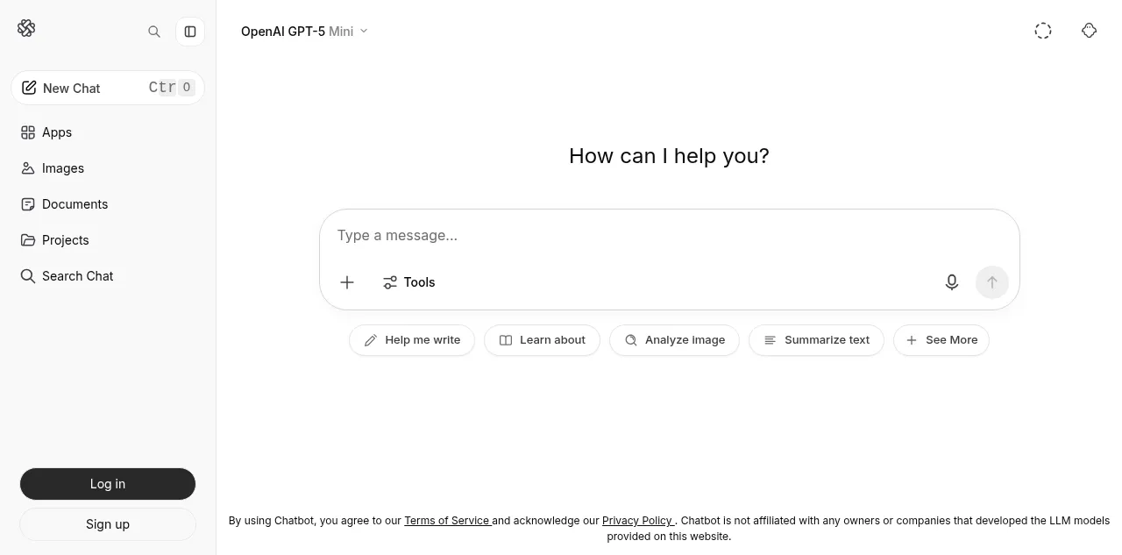Choose the Learn about suggestion
This screenshot has height=555, width=1122.
[x=542, y=340]
